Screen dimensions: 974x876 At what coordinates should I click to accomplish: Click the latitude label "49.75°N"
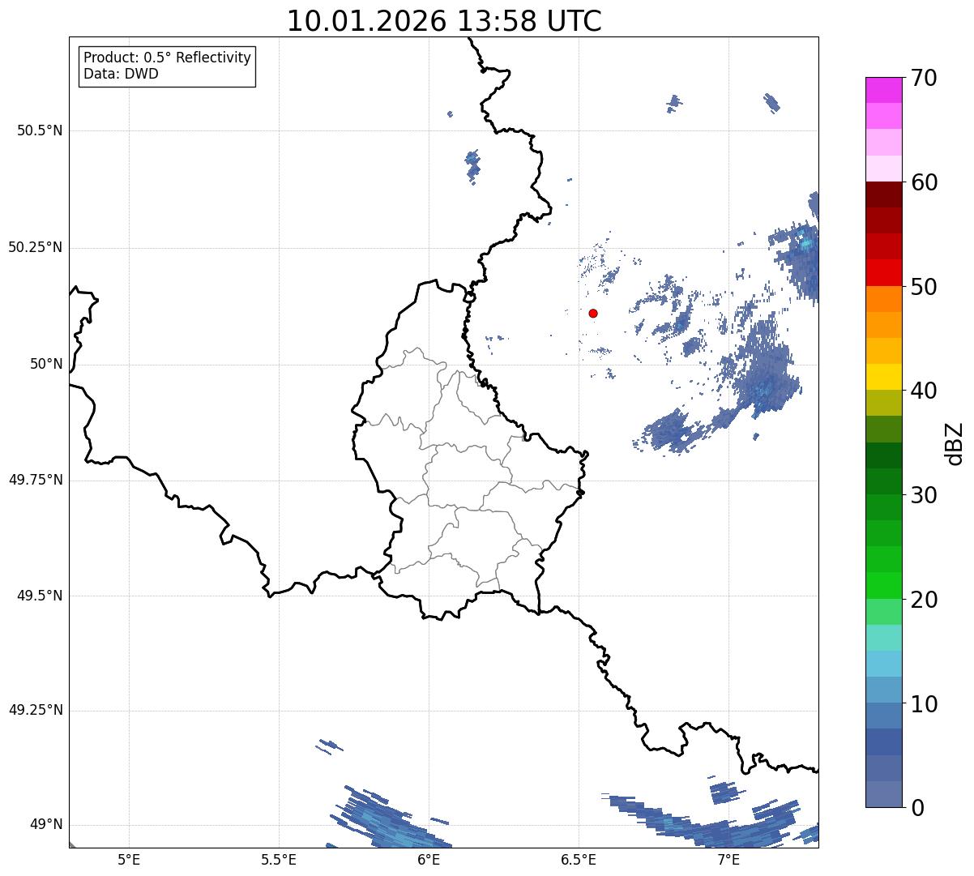click(35, 480)
